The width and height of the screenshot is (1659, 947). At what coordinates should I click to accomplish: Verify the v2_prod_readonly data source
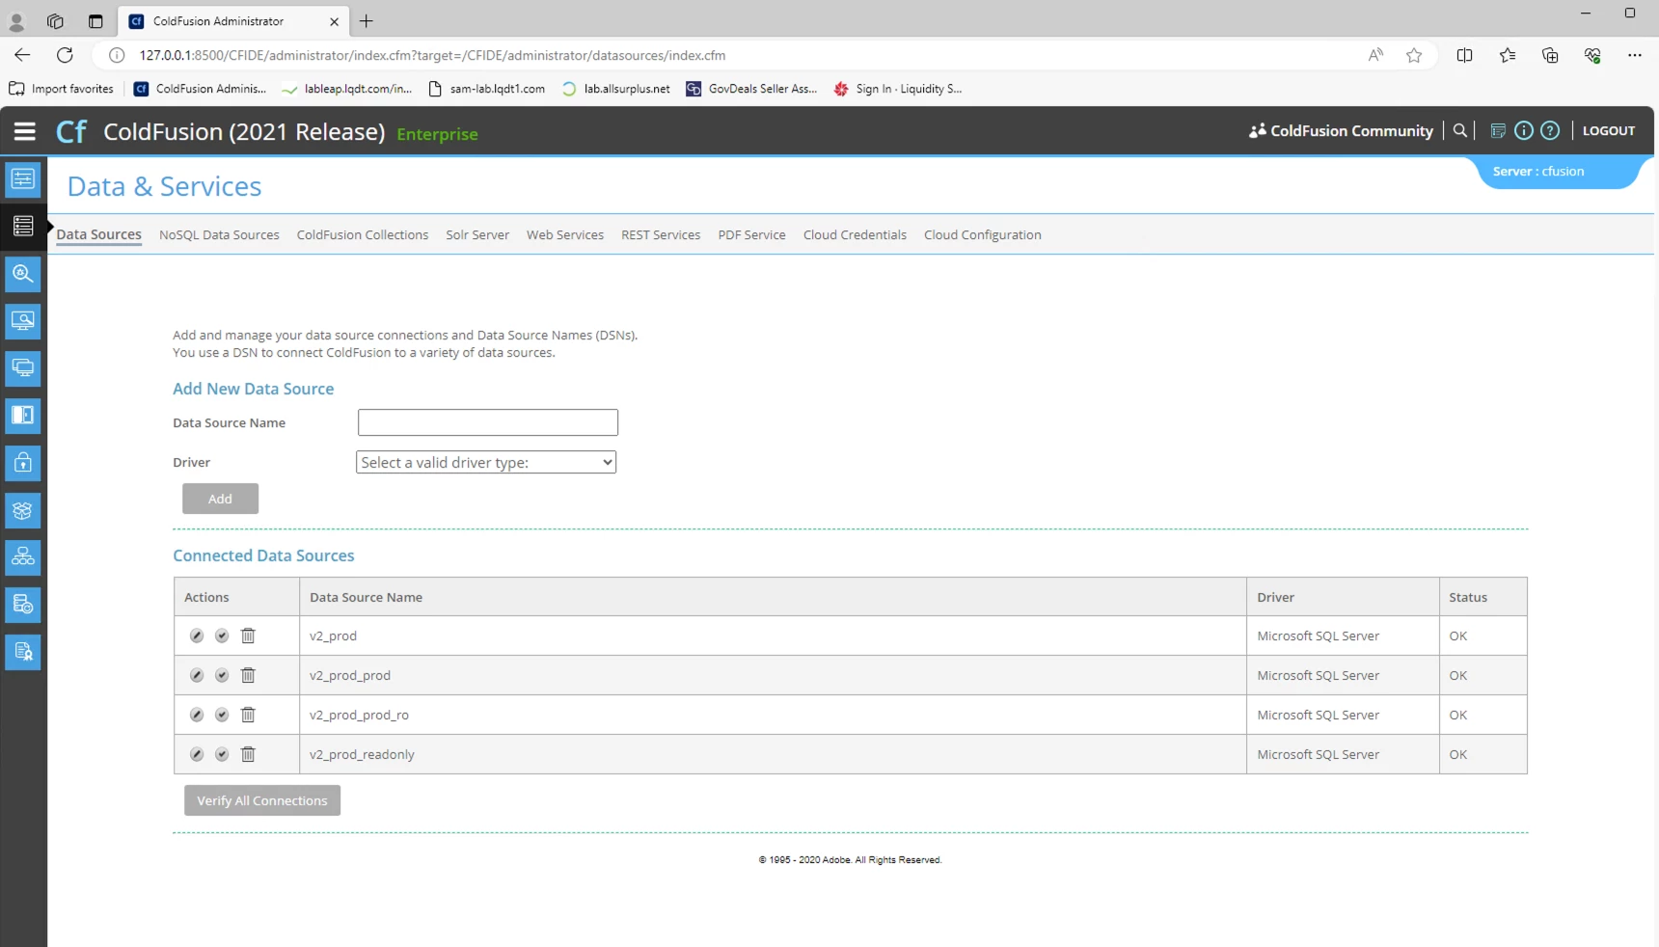222,754
